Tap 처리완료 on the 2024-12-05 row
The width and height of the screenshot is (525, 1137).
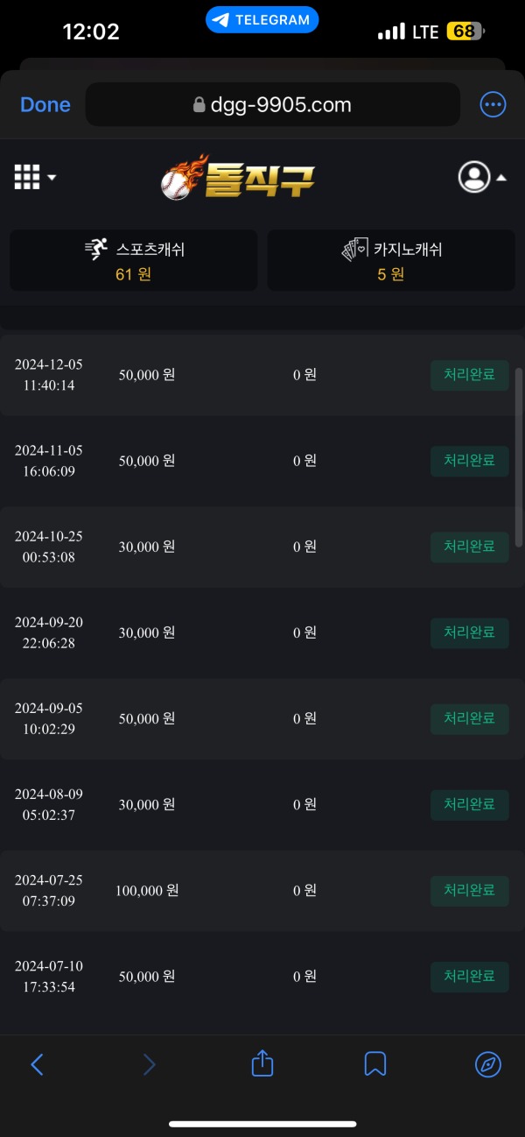pyautogui.click(x=469, y=375)
